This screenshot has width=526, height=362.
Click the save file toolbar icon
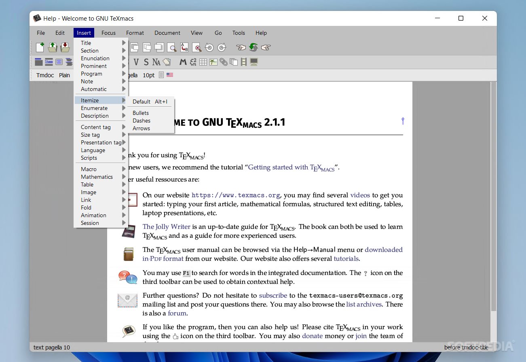[x=65, y=47]
